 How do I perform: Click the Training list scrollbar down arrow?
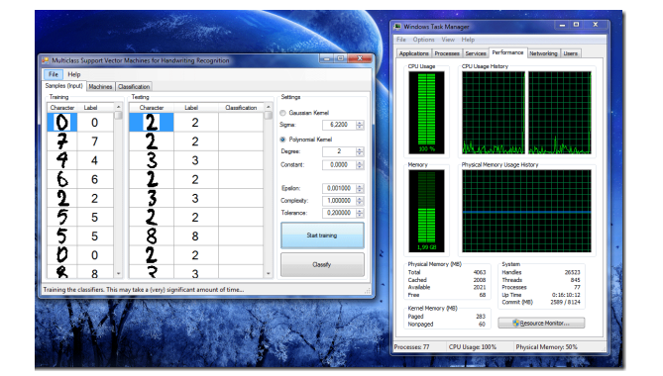[118, 273]
